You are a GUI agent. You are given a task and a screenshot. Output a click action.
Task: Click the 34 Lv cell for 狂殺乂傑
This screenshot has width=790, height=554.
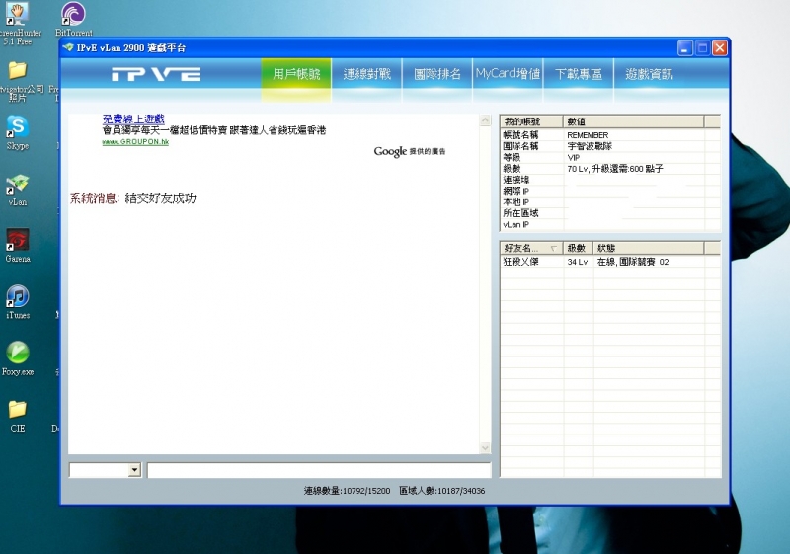[578, 262]
